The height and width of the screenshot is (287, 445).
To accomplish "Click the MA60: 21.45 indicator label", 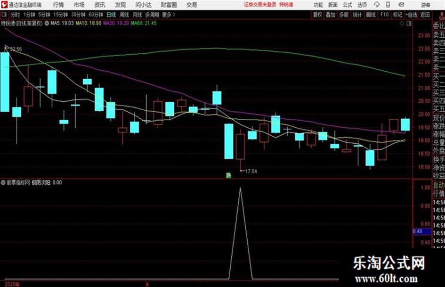I will point(144,23).
